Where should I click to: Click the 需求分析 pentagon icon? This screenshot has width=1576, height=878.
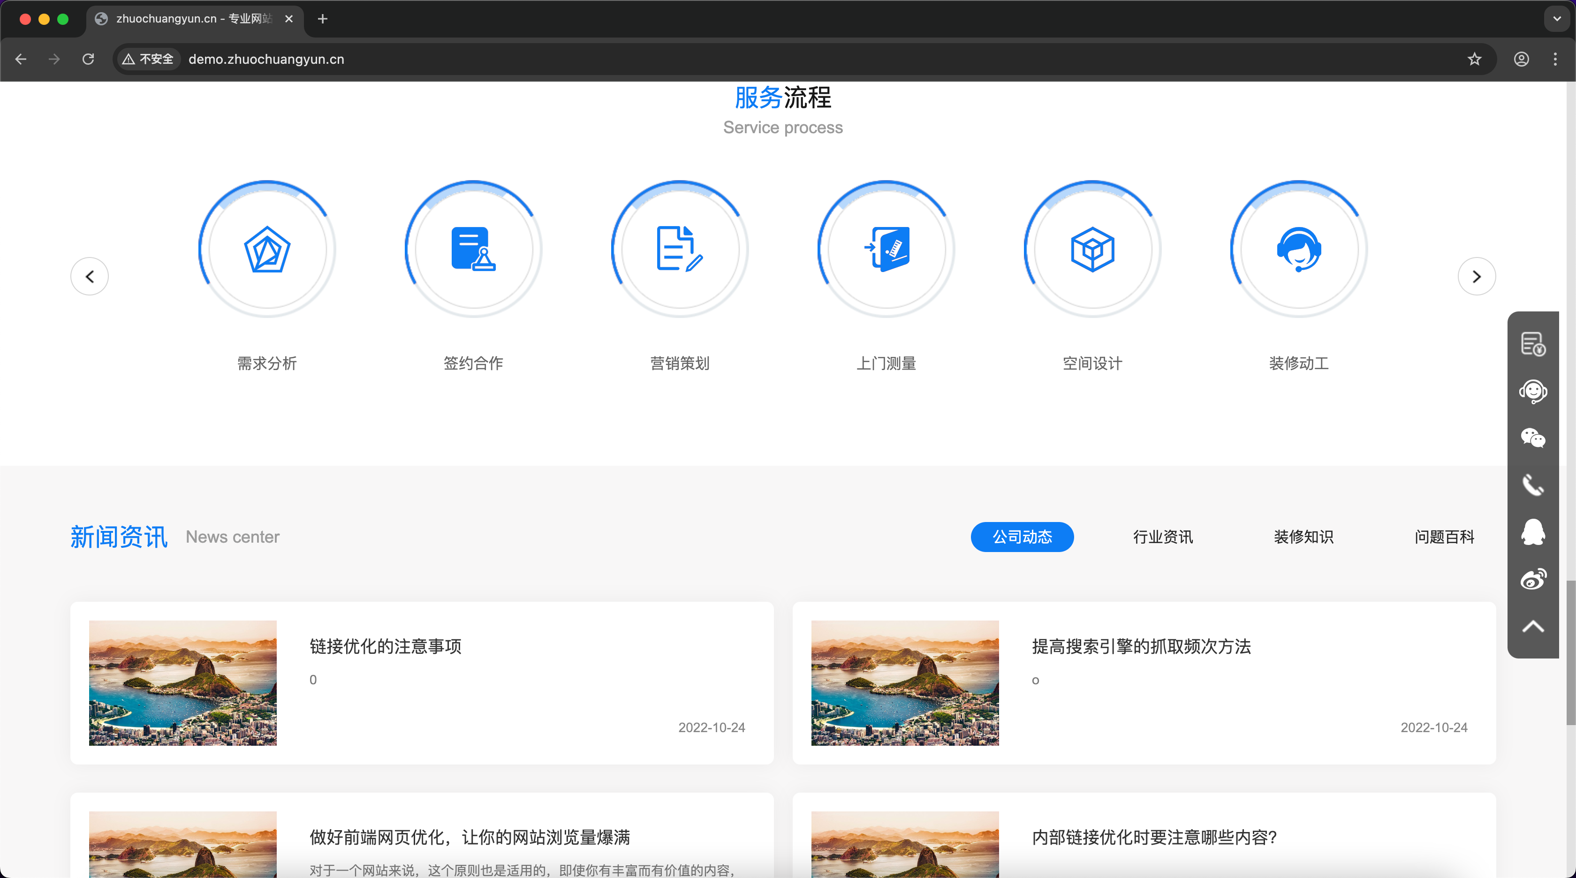267,249
